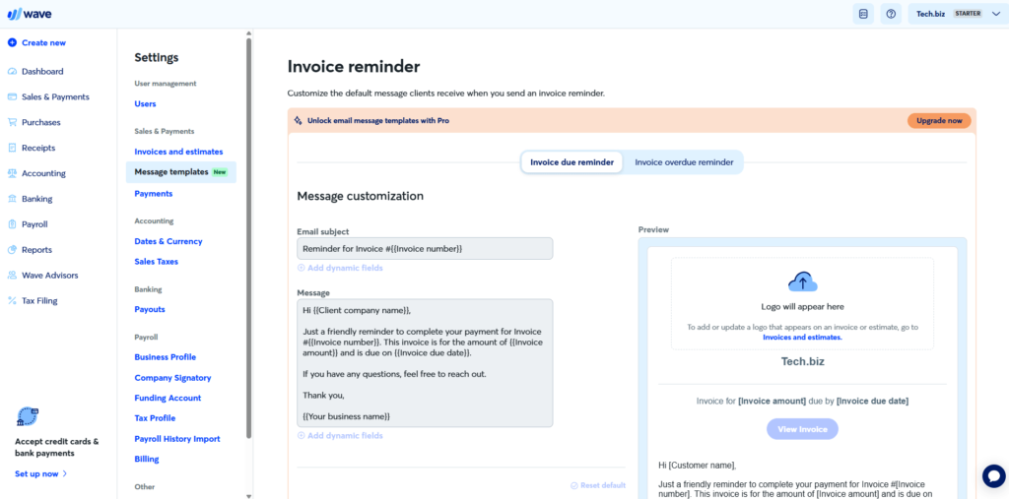
Task: Expand the Tech.biz account dropdown
Action: coord(995,14)
